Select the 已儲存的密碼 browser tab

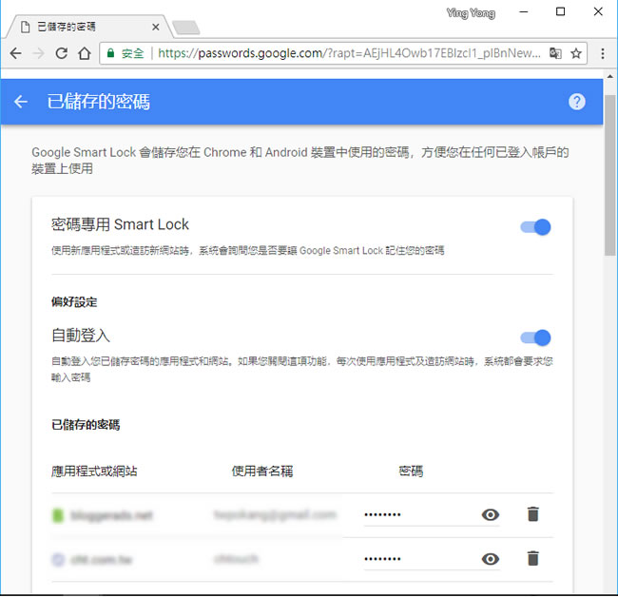(x=89, y=27)
